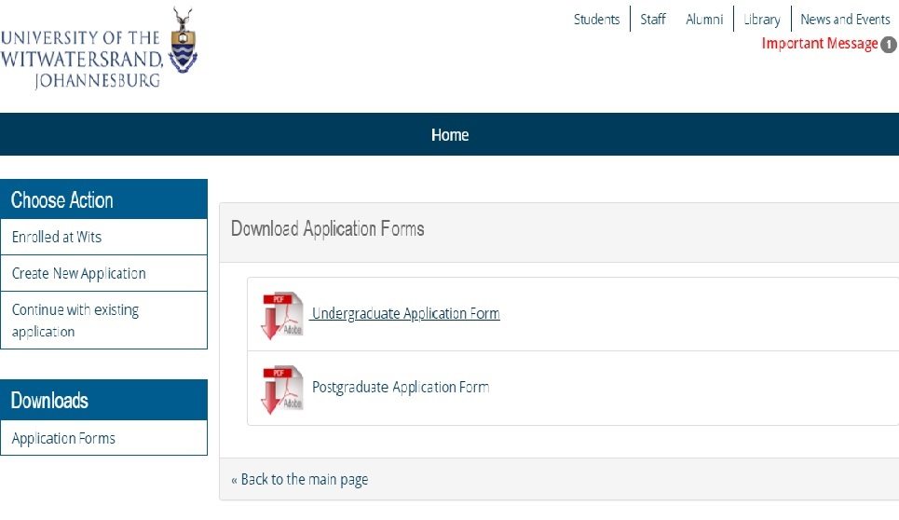Open the Important Message notification badge

[889, 45]
